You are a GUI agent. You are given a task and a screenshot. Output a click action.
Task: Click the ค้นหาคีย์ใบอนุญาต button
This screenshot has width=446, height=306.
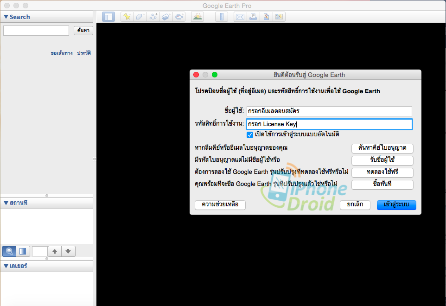(382, 148)
